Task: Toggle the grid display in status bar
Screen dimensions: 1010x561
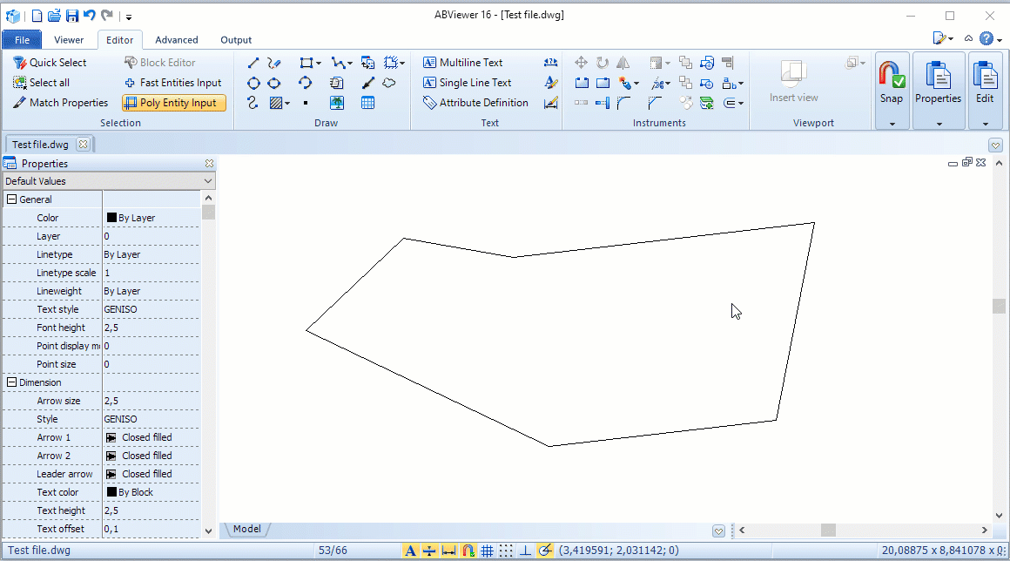Action: pos(486,550)
